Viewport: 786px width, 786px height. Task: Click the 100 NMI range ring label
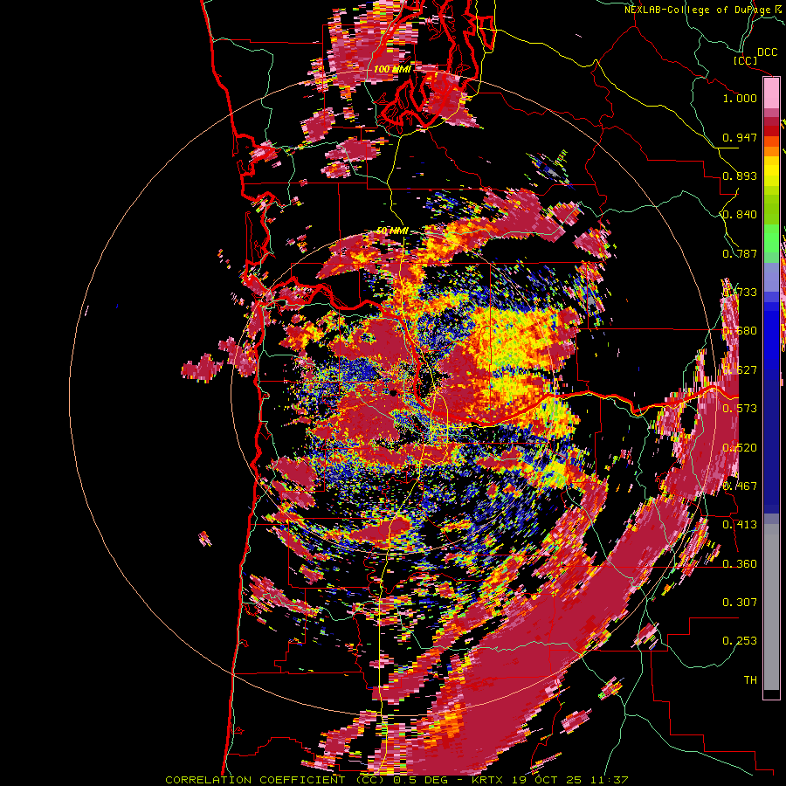coord(392,69)
